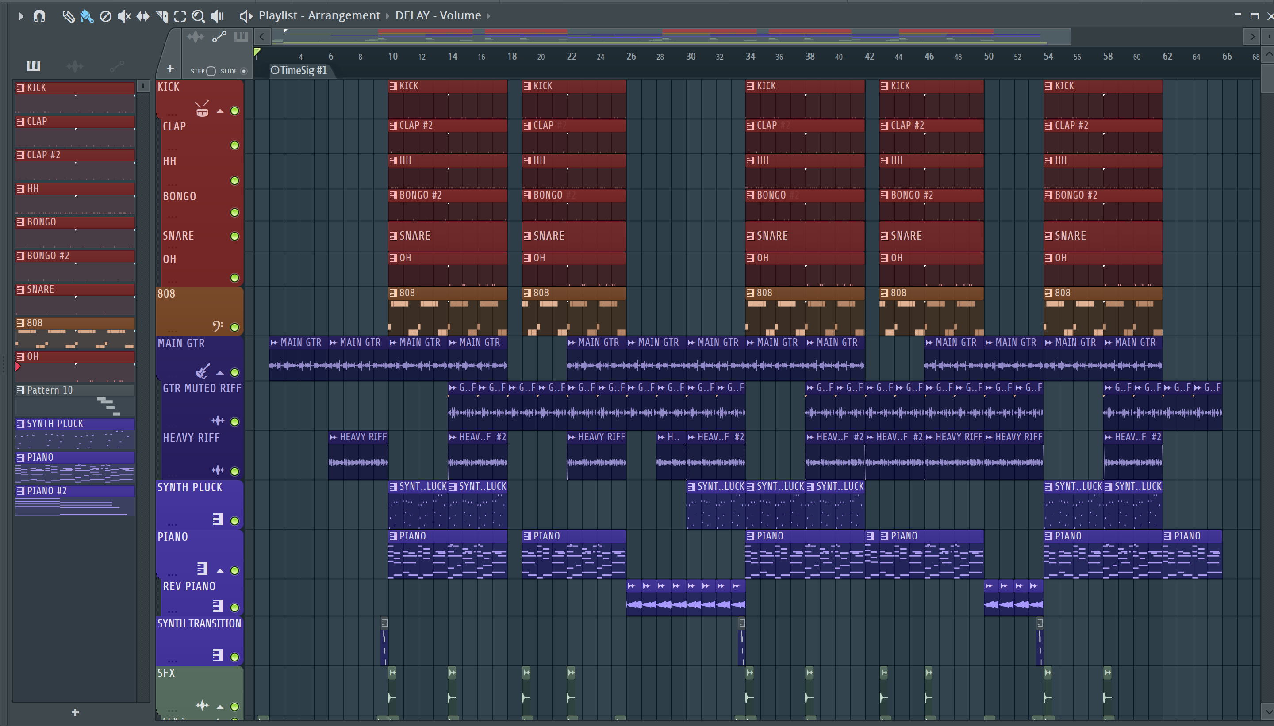Add a new playlist track
1274x726 pixels.
pyautogui.click(x=170, y=69)
